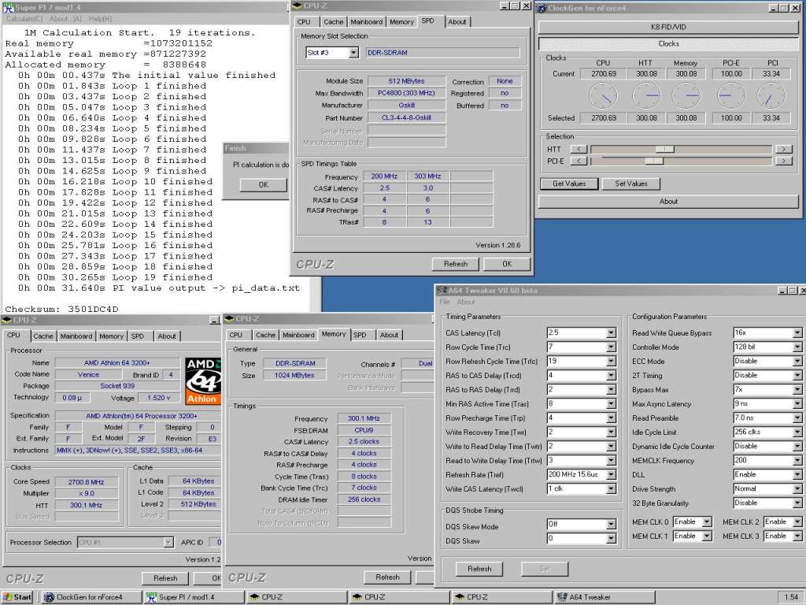Click the HTT slider left arrow
This screenshot has width=806, height=605.
pos(579,149)
